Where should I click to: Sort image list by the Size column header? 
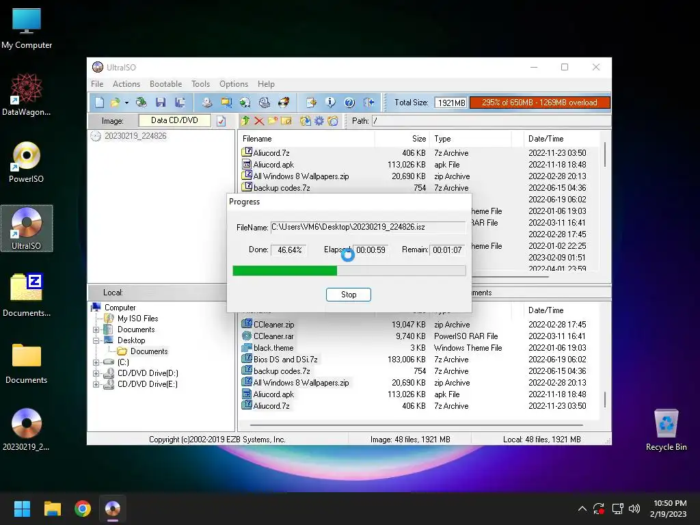click(x=402, y=139)
